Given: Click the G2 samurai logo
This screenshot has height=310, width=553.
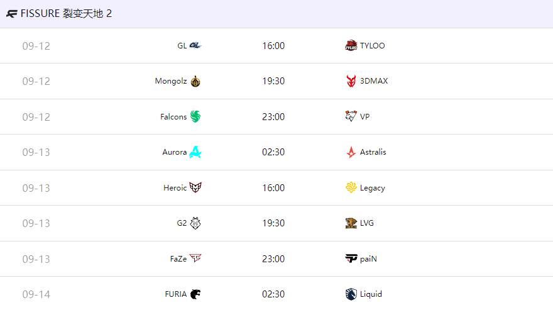Looking at the screenshot, I should point(195,223).
